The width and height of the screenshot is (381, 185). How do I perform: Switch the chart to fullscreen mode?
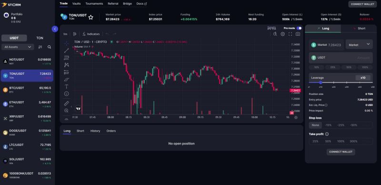tap(290, 34)
